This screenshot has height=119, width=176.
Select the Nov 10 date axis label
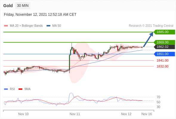coord(23,114)
